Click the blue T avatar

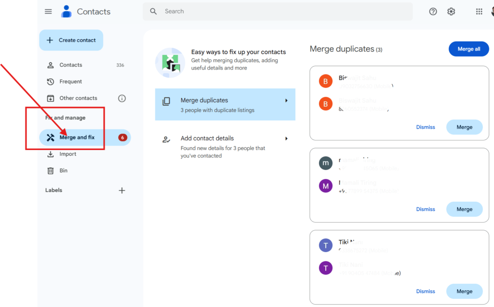coord(326,245)
